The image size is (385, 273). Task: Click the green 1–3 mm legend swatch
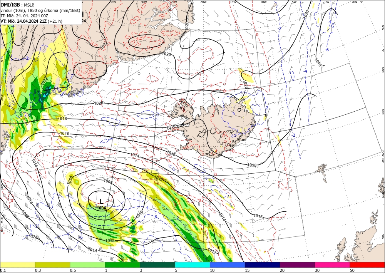coord(122,265)
